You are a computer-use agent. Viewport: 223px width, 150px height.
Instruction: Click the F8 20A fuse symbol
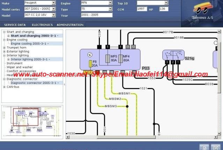tap(90, 64)
